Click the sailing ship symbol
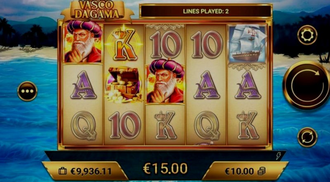The image size is (330, 182). [x=247, y=44]
